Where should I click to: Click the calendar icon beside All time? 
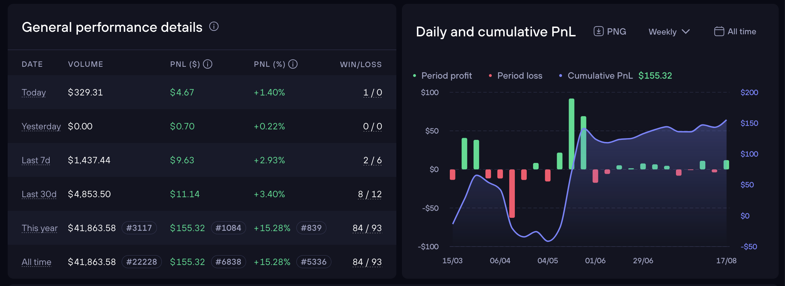tap(719, 31)
